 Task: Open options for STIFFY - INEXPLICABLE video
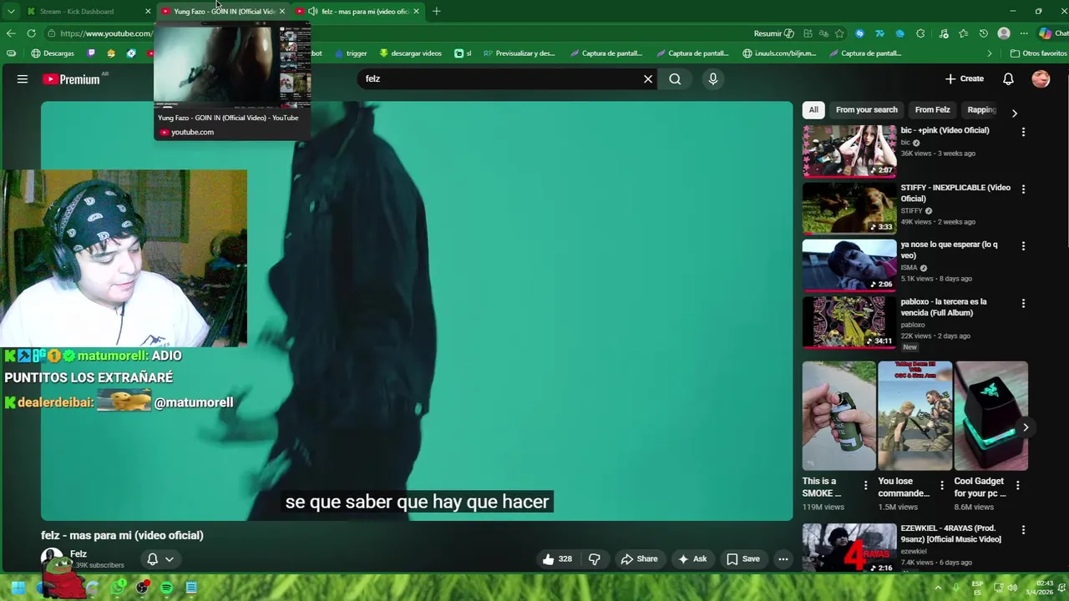pos(1023,189)
